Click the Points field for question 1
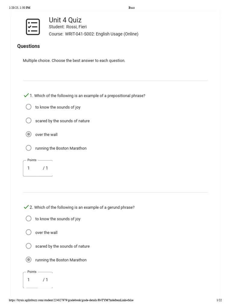The image size is (231, 308). tap(33, 168)
